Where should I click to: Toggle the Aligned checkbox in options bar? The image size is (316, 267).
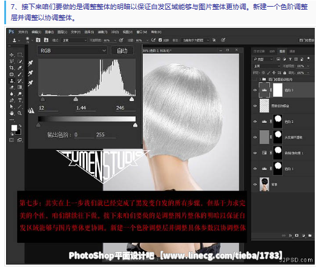[160, 40]
